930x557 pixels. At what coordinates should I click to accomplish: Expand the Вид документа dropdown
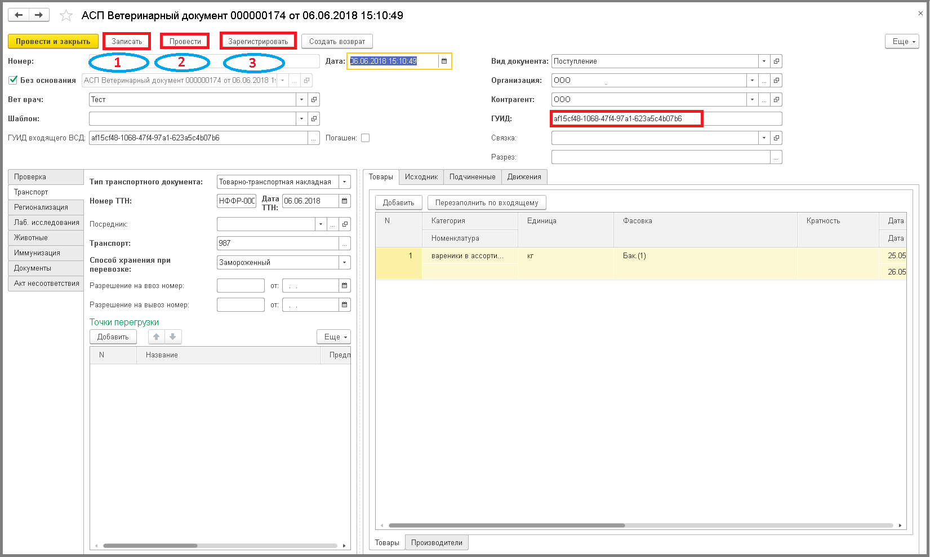(x=764, y=61)
